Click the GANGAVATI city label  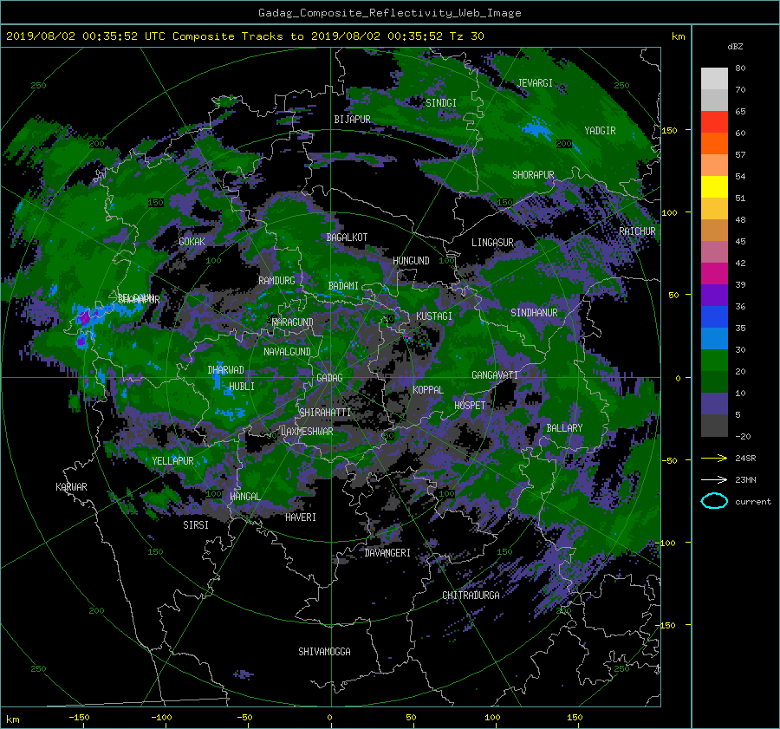click(x=495, y=374)
